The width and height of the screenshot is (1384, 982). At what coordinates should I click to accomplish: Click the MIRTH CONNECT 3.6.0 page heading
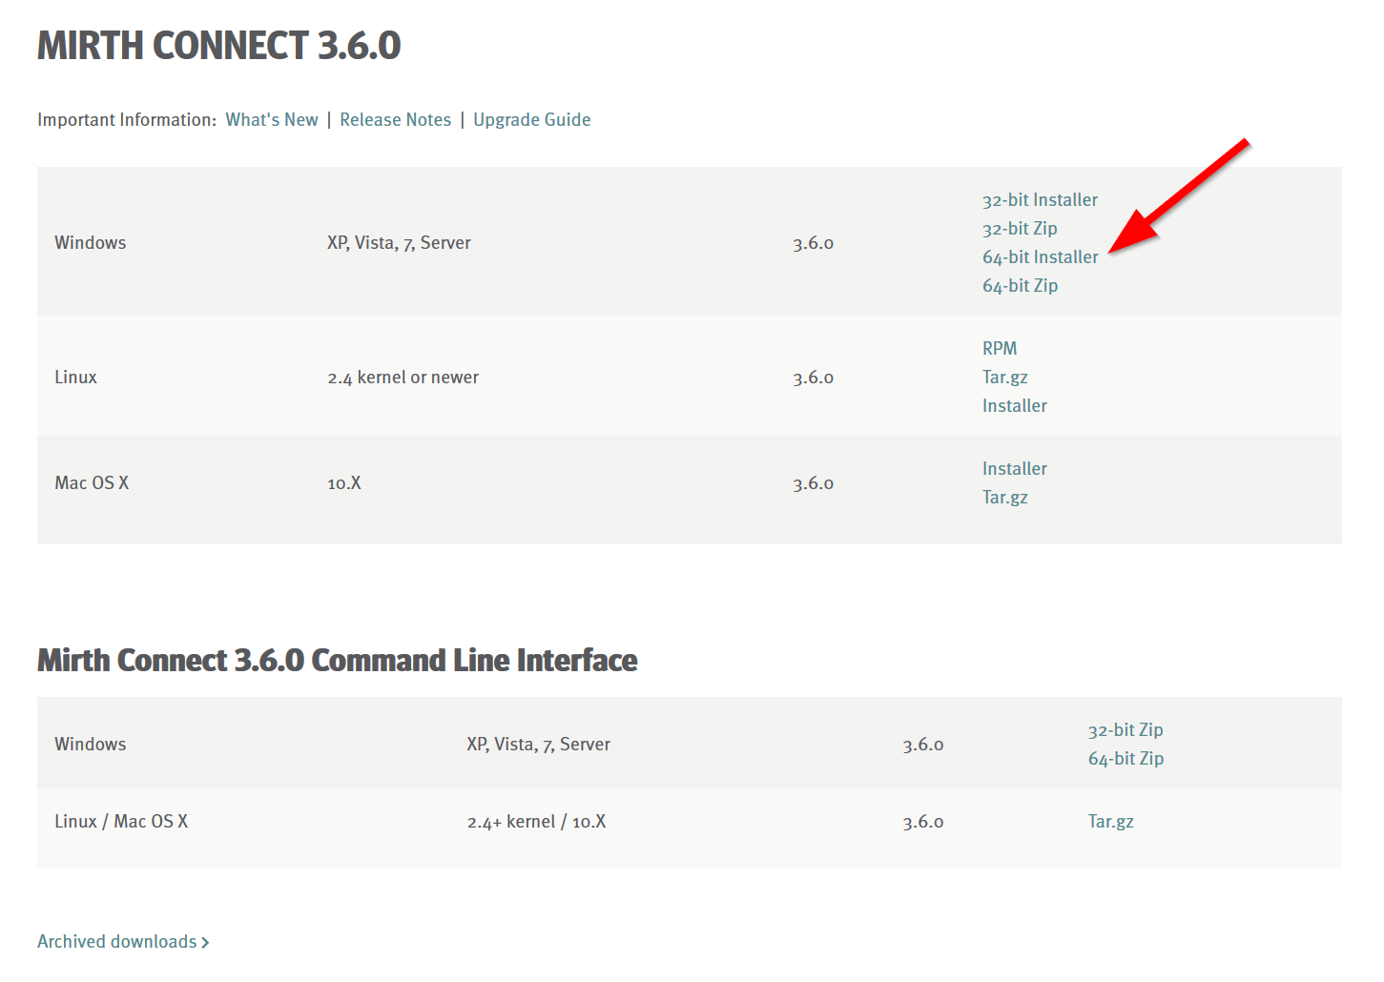[218, 46]
